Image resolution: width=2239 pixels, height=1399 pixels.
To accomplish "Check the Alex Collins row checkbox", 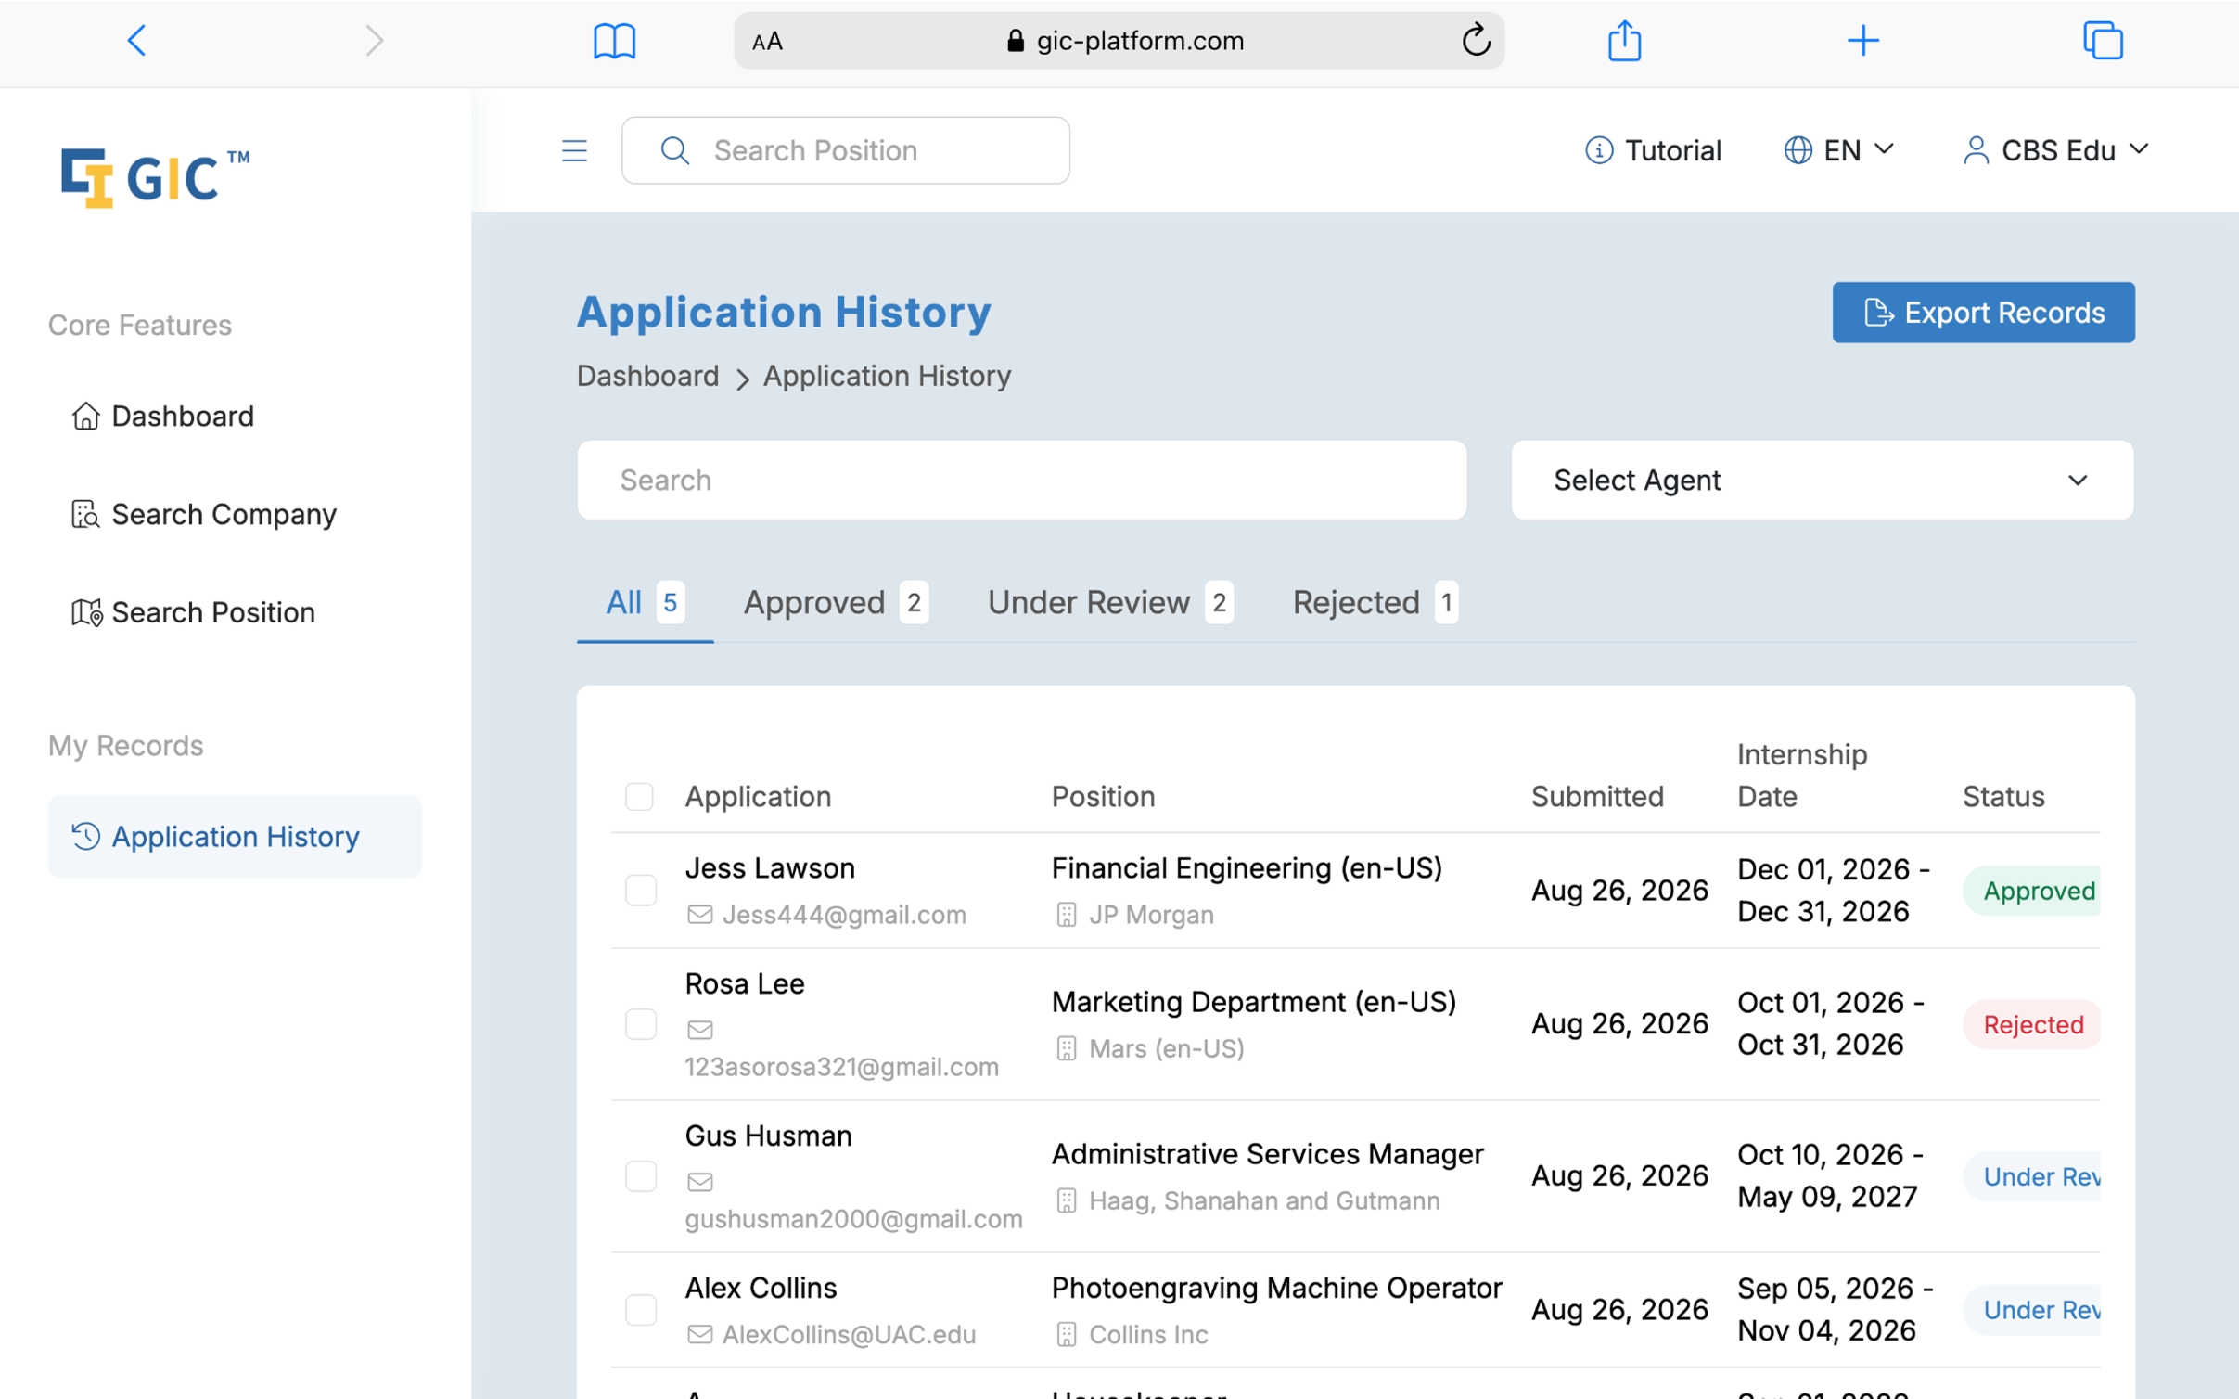I will click(640, 1310).
